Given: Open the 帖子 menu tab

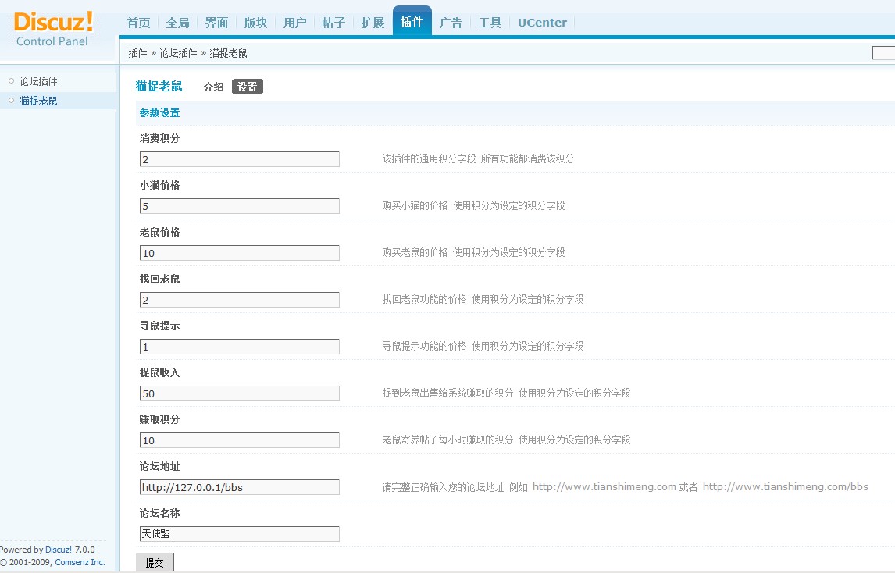Looking at the screenshot, I should point(333,23).
